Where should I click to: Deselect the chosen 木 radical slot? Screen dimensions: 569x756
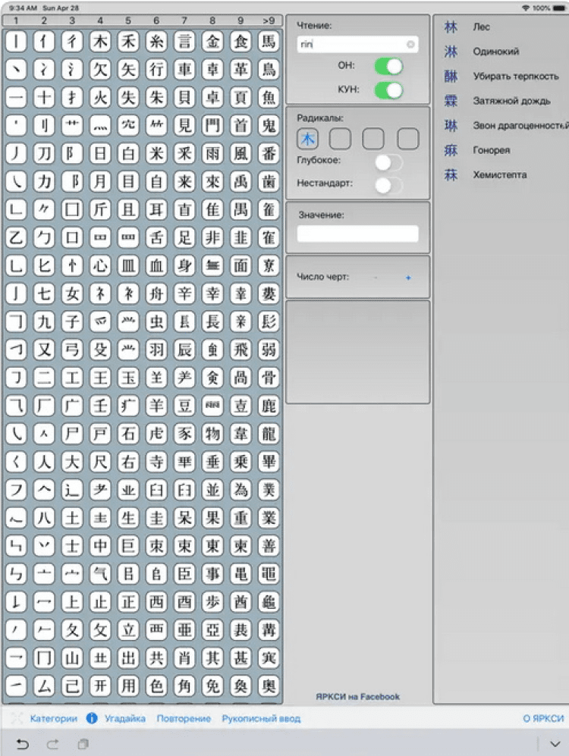point(308,140)
